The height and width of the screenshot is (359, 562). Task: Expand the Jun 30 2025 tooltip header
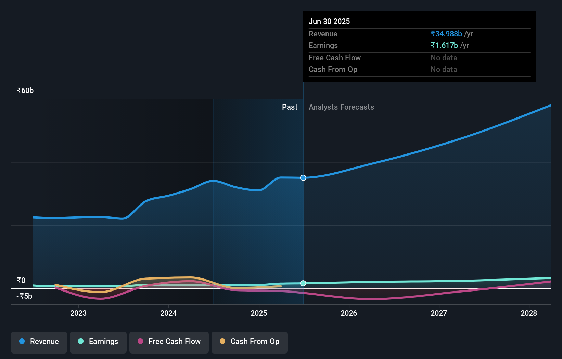point(329,21)
